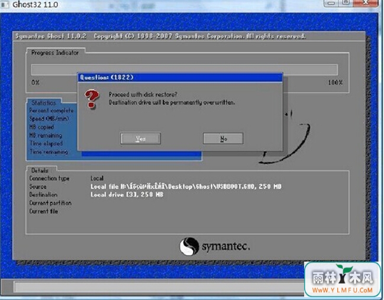This screenshot has height=300, width=384.
Task: Click 'Speed (MB/min)' statistic row
Action: (x=49, y=119)
